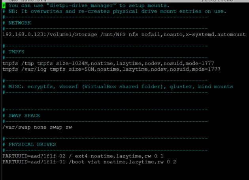Place cursor on the 'You can use "dietpi-drive_manager"' comment line
249x180 pixels.
(86, 6)
